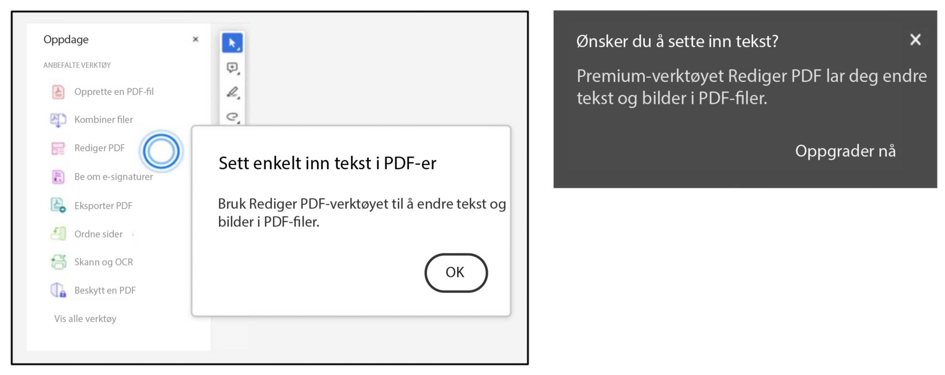Open Skann og OCR from recommended tools
The image size is (945, 375).
[103, 262]
